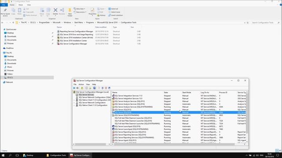Screen dimensions: 282x158
Task: Click the Export List toolbar icon
Action: click(90, 88)
